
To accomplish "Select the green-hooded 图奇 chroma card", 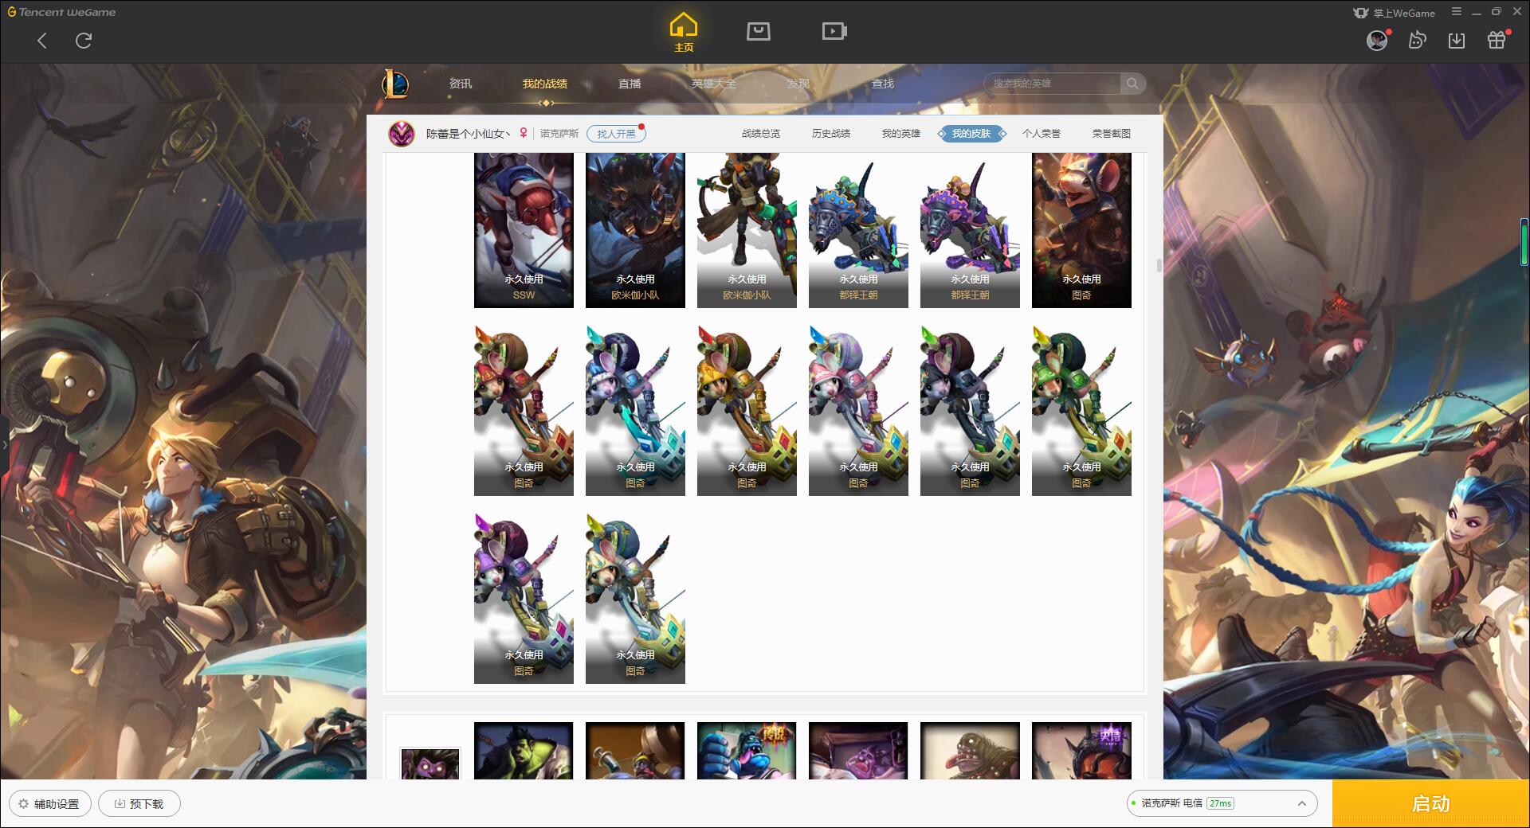I will click(x=1081, y=410).
